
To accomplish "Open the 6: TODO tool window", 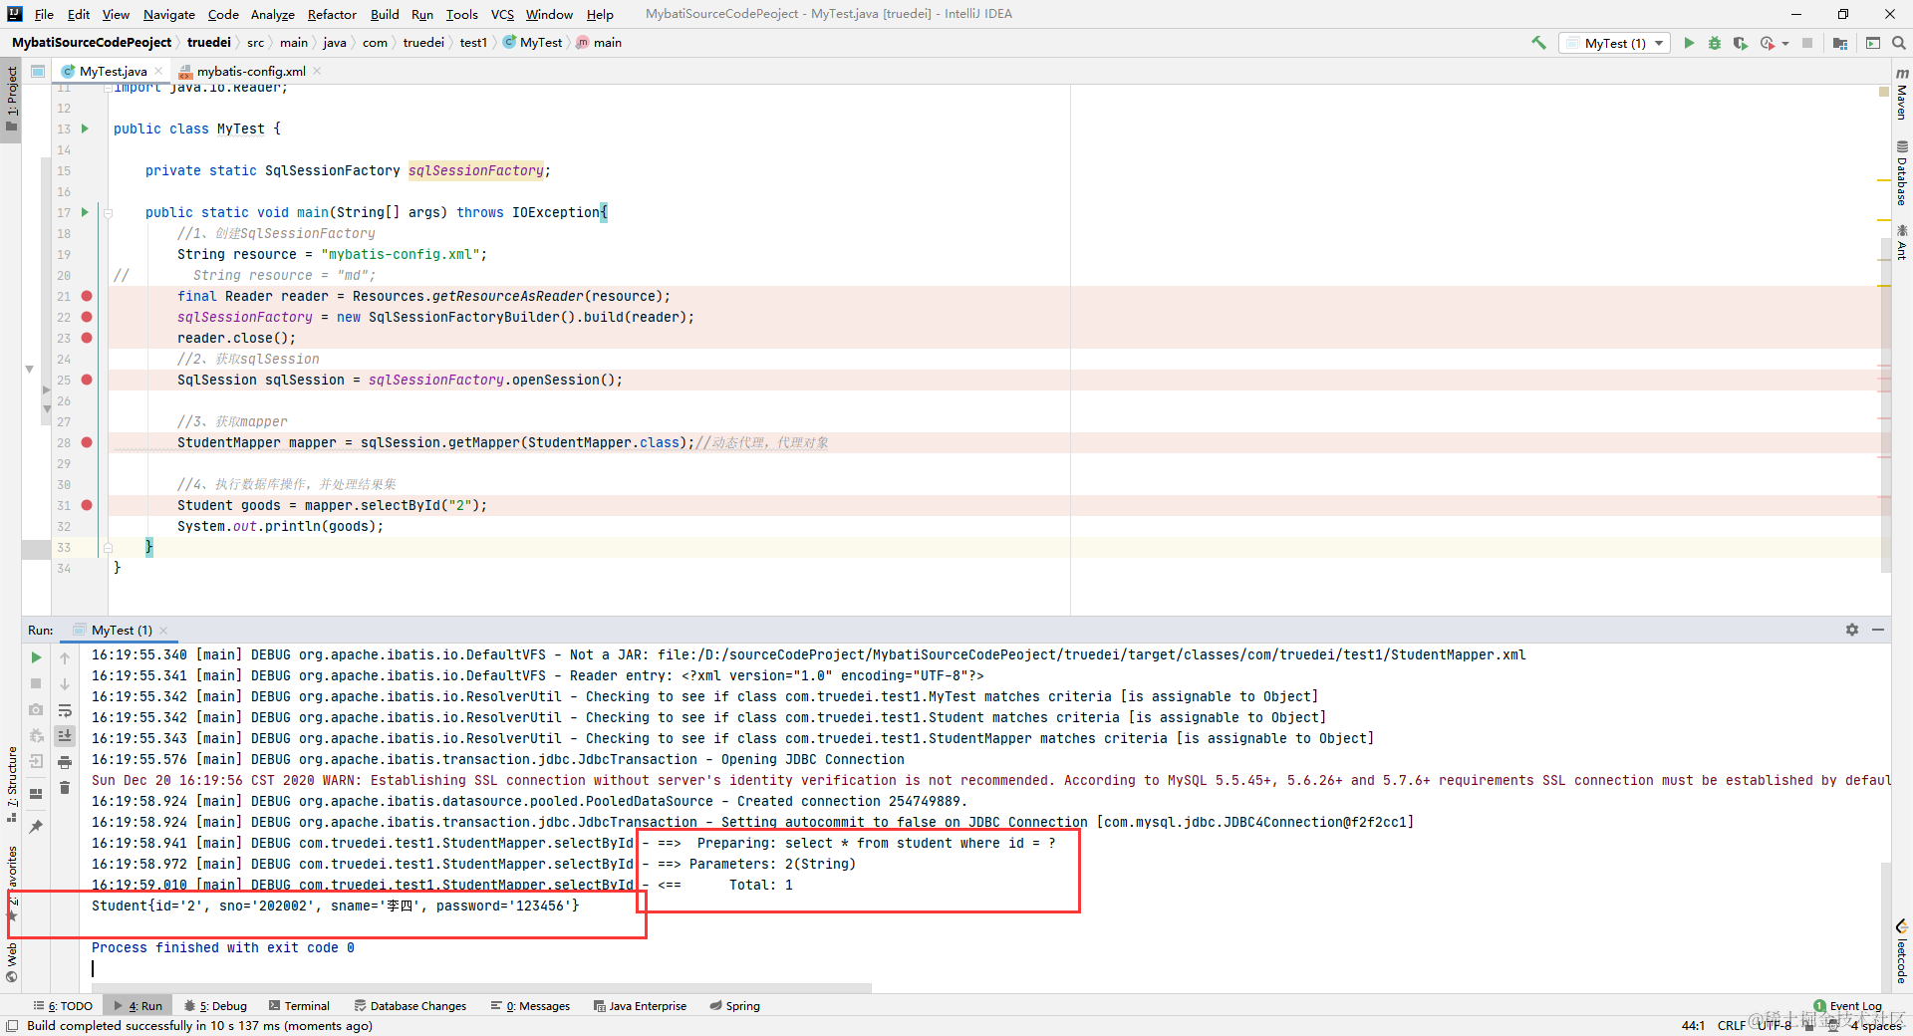I will pos(63,1006).
